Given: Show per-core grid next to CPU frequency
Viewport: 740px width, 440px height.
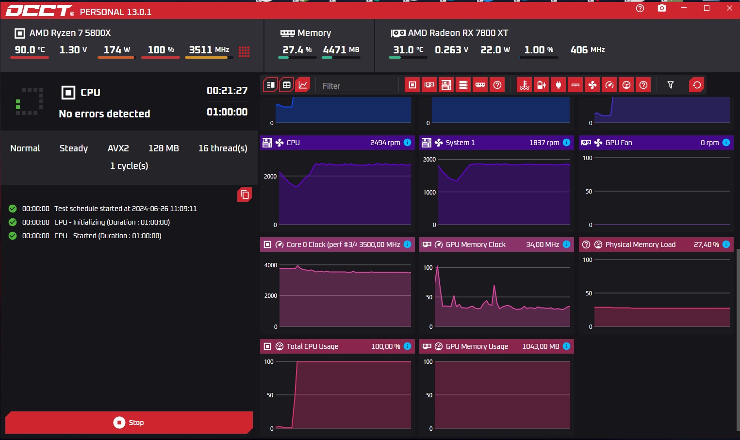Looking at the screenshot, I should (x=244, y=52).
